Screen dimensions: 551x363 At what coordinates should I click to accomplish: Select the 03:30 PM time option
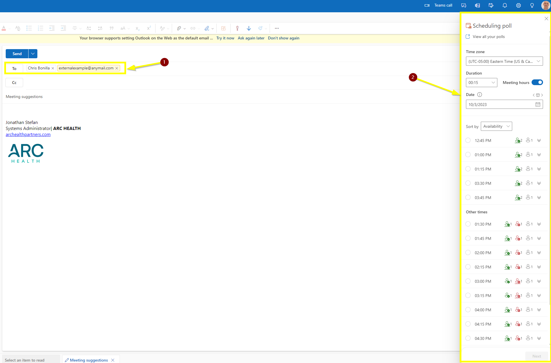tap(468, 183)
